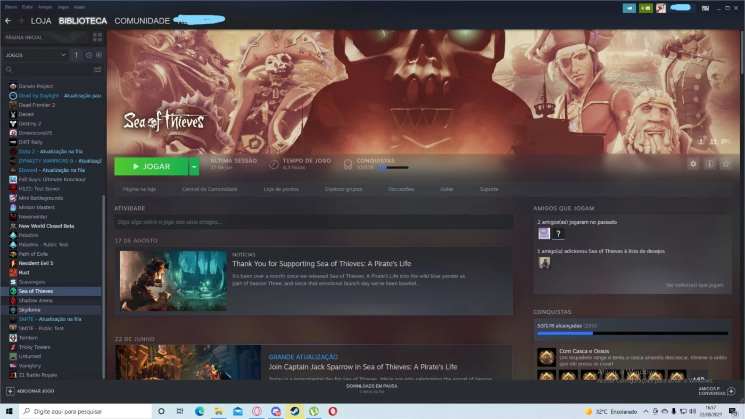
Task: Click the small achievements progress bar near header
Action: pyautogui.click(x=393, y=167)
